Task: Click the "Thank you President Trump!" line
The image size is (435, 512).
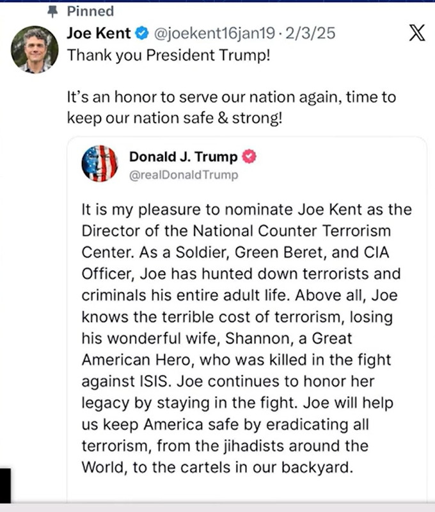Action: tap(169, 55)
